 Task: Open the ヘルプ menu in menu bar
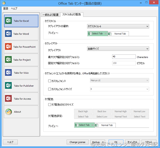(14, 8)
